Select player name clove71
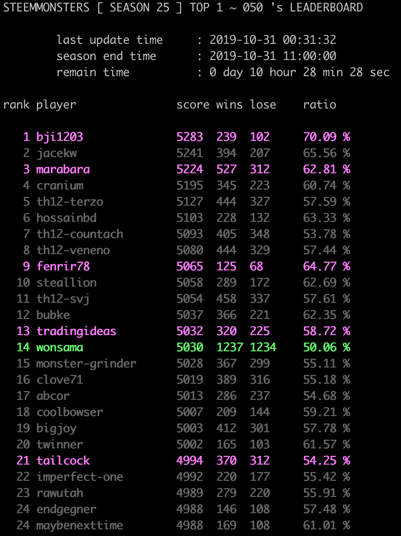This screenshot has height=536, width=401. coord(60,380)
